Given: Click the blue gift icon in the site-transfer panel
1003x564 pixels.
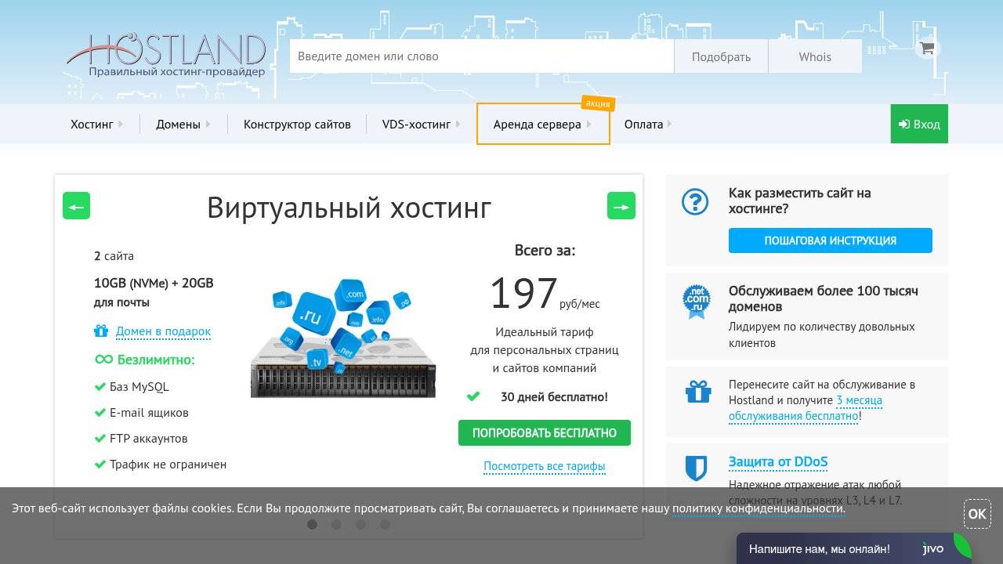Looking at the screenshot, I should click(x=697, y=391).
